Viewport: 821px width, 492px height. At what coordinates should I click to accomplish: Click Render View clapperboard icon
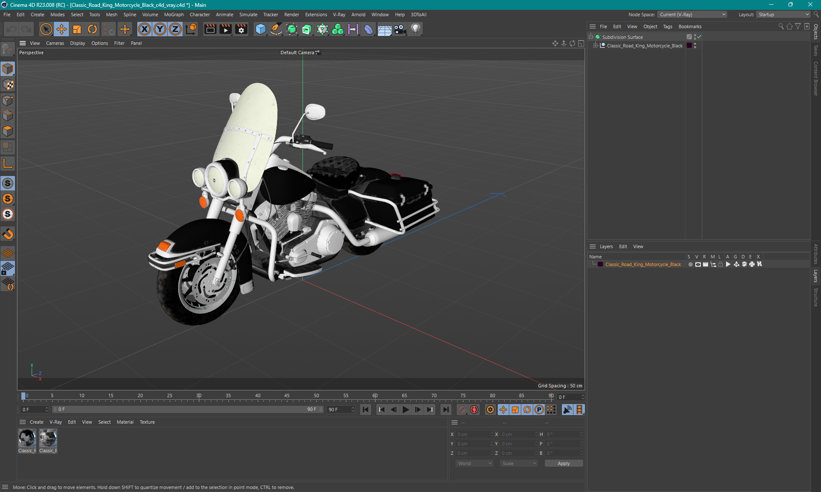pos(210,29)
